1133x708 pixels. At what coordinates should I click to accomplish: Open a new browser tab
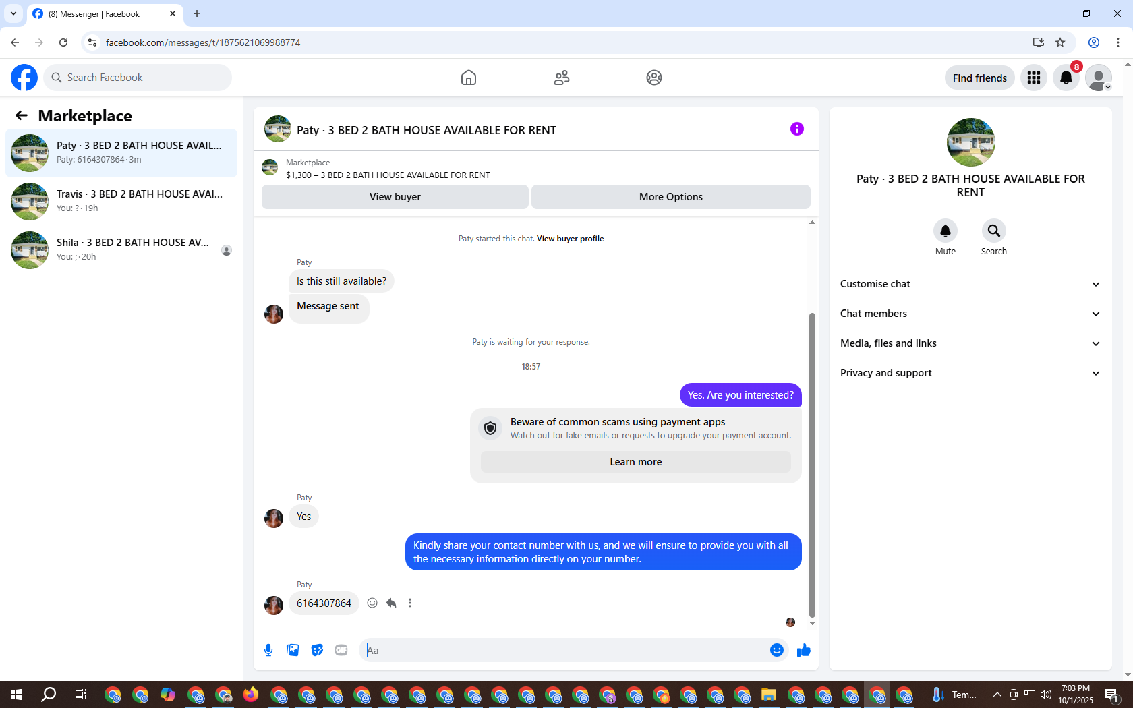pos(197,13)
